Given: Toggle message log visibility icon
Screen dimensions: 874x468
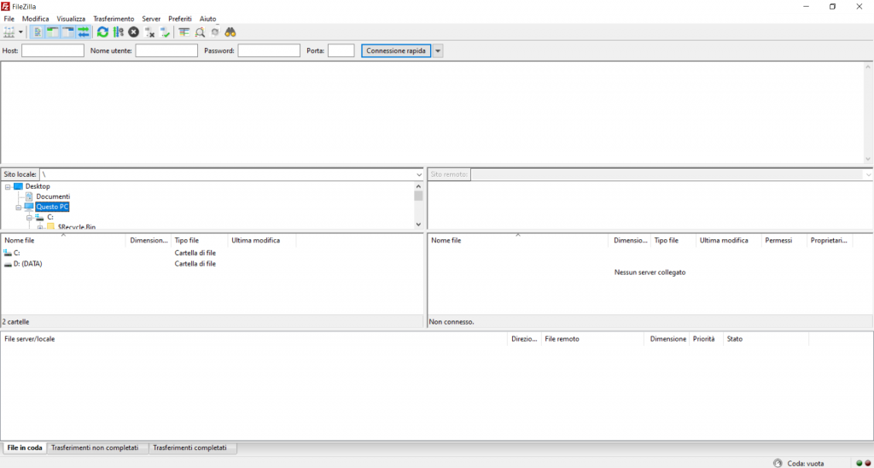Looking at the screenshot, I should click(x=38, y=32).
